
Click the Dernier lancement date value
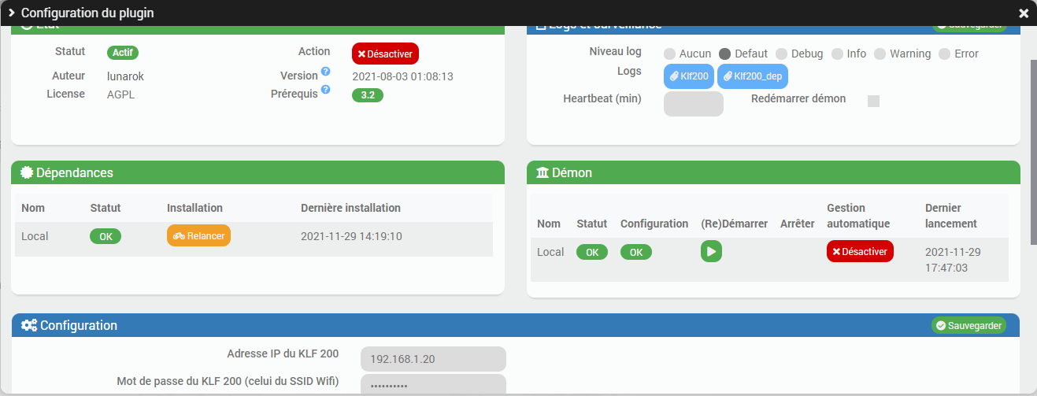point(953,260)
